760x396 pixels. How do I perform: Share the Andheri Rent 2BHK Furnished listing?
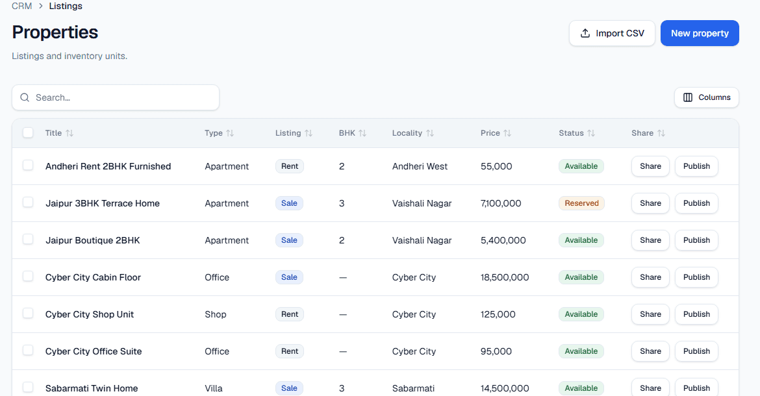(650, 166)
